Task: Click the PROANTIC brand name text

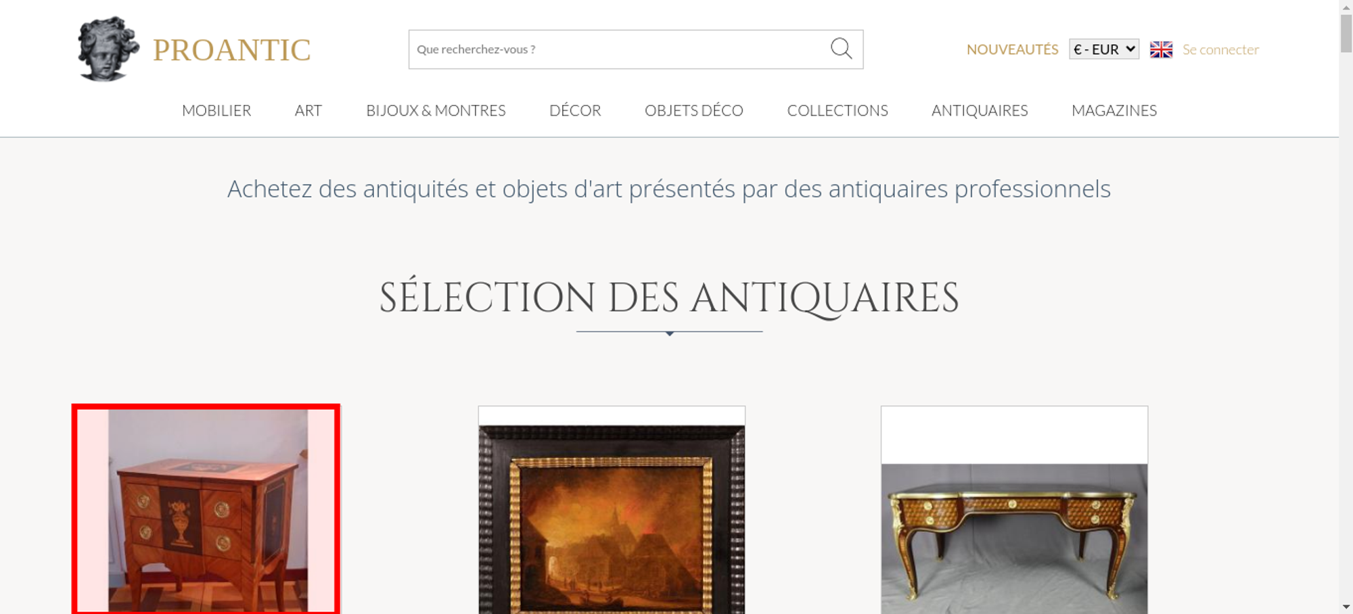Action: click(231, 50)
